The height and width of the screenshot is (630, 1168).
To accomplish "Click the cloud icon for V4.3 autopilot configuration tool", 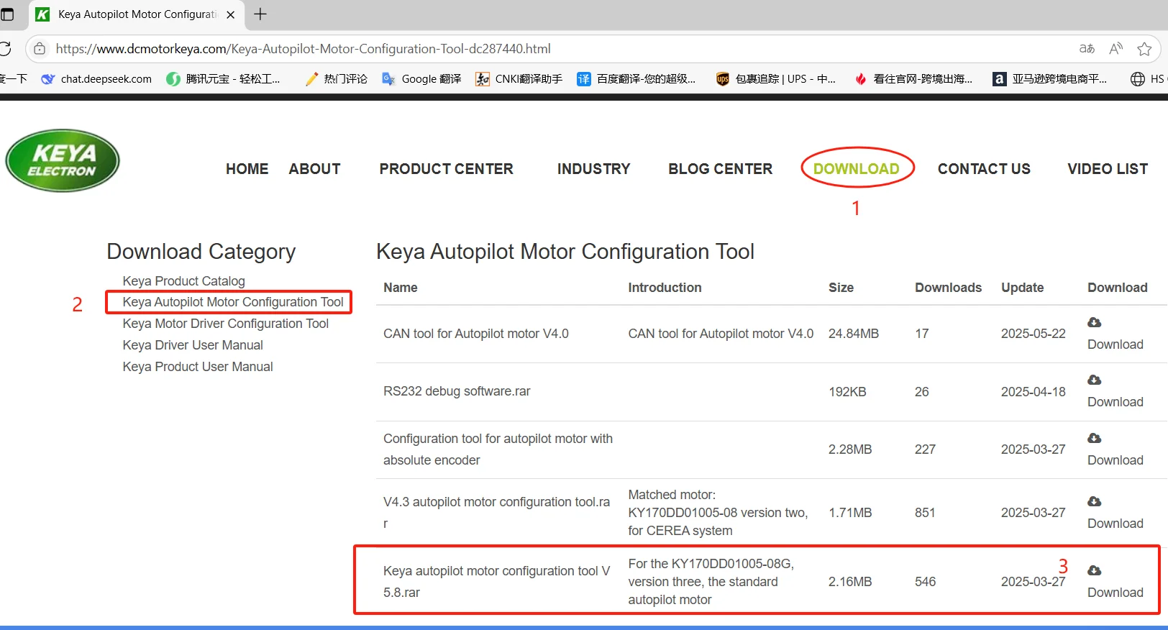I will (x=1095, y=501).
